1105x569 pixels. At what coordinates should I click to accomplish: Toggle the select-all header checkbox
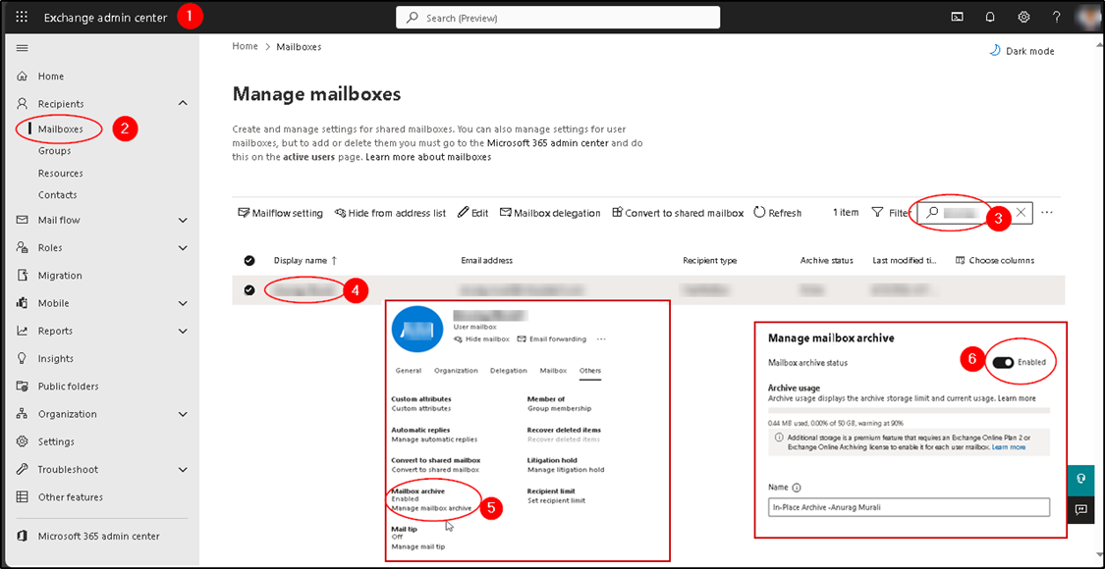click(x=249, y=261)
